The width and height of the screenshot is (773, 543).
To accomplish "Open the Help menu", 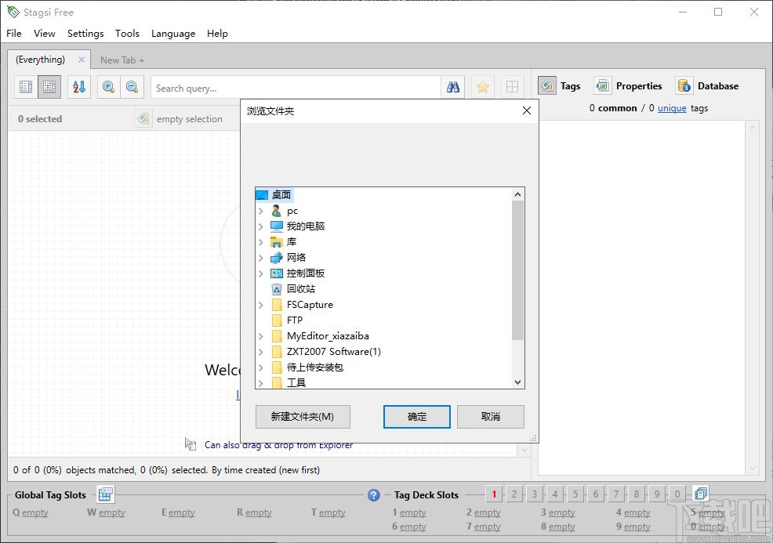I will click(217, 34).
